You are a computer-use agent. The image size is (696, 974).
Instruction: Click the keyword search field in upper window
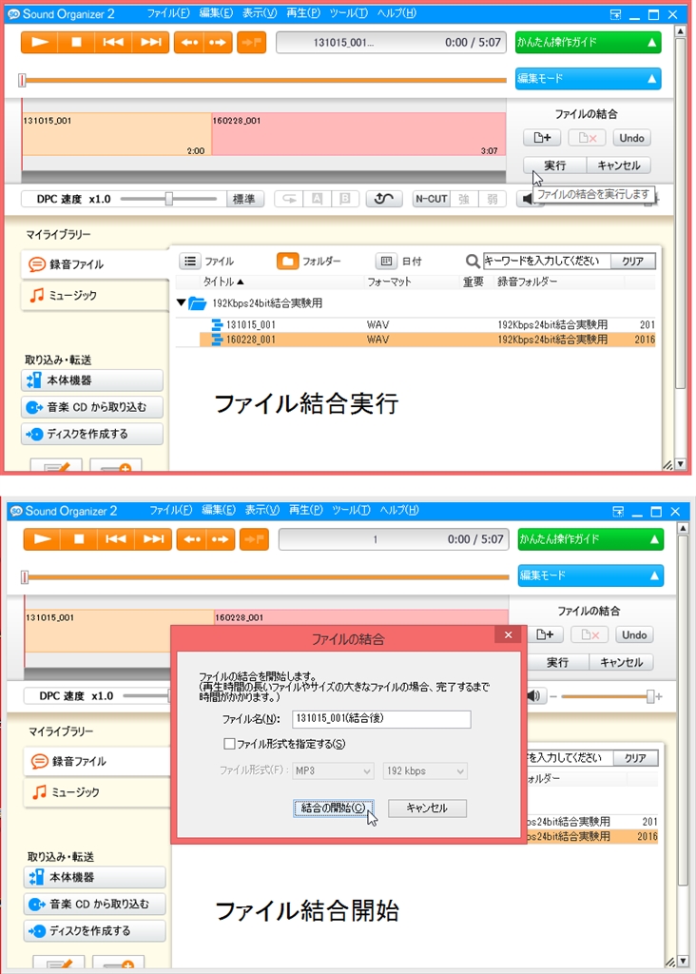coord(547,262)
